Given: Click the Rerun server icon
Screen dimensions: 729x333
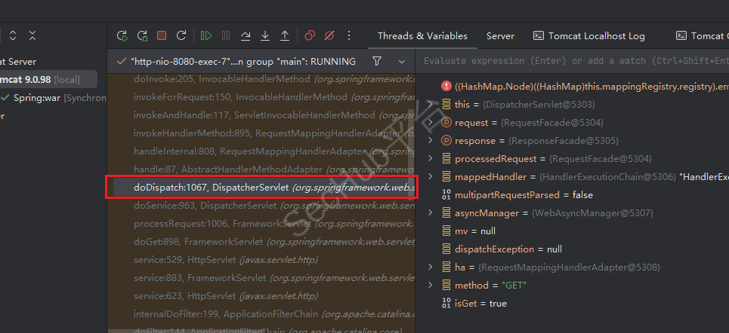Looking at the screenshot, I should click(x=122, y=35).
